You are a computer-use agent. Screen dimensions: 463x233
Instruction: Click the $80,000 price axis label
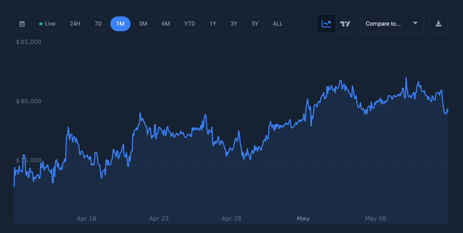(28, 101)
